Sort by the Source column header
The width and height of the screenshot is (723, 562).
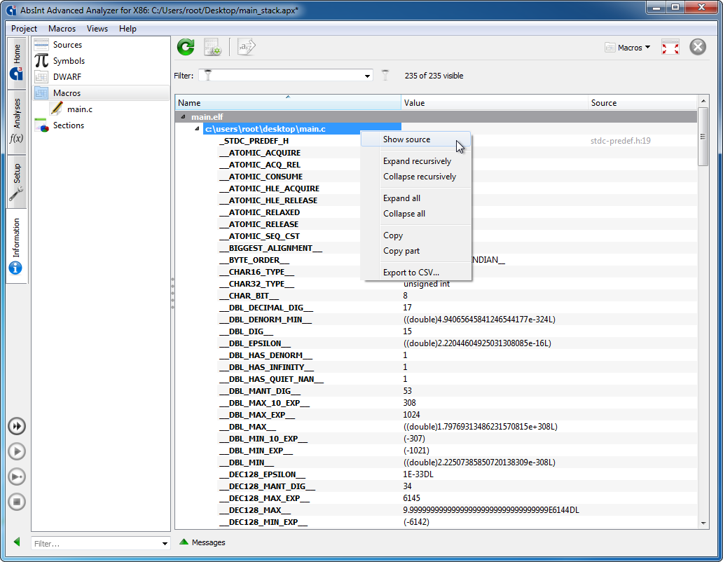coord(642,103)
